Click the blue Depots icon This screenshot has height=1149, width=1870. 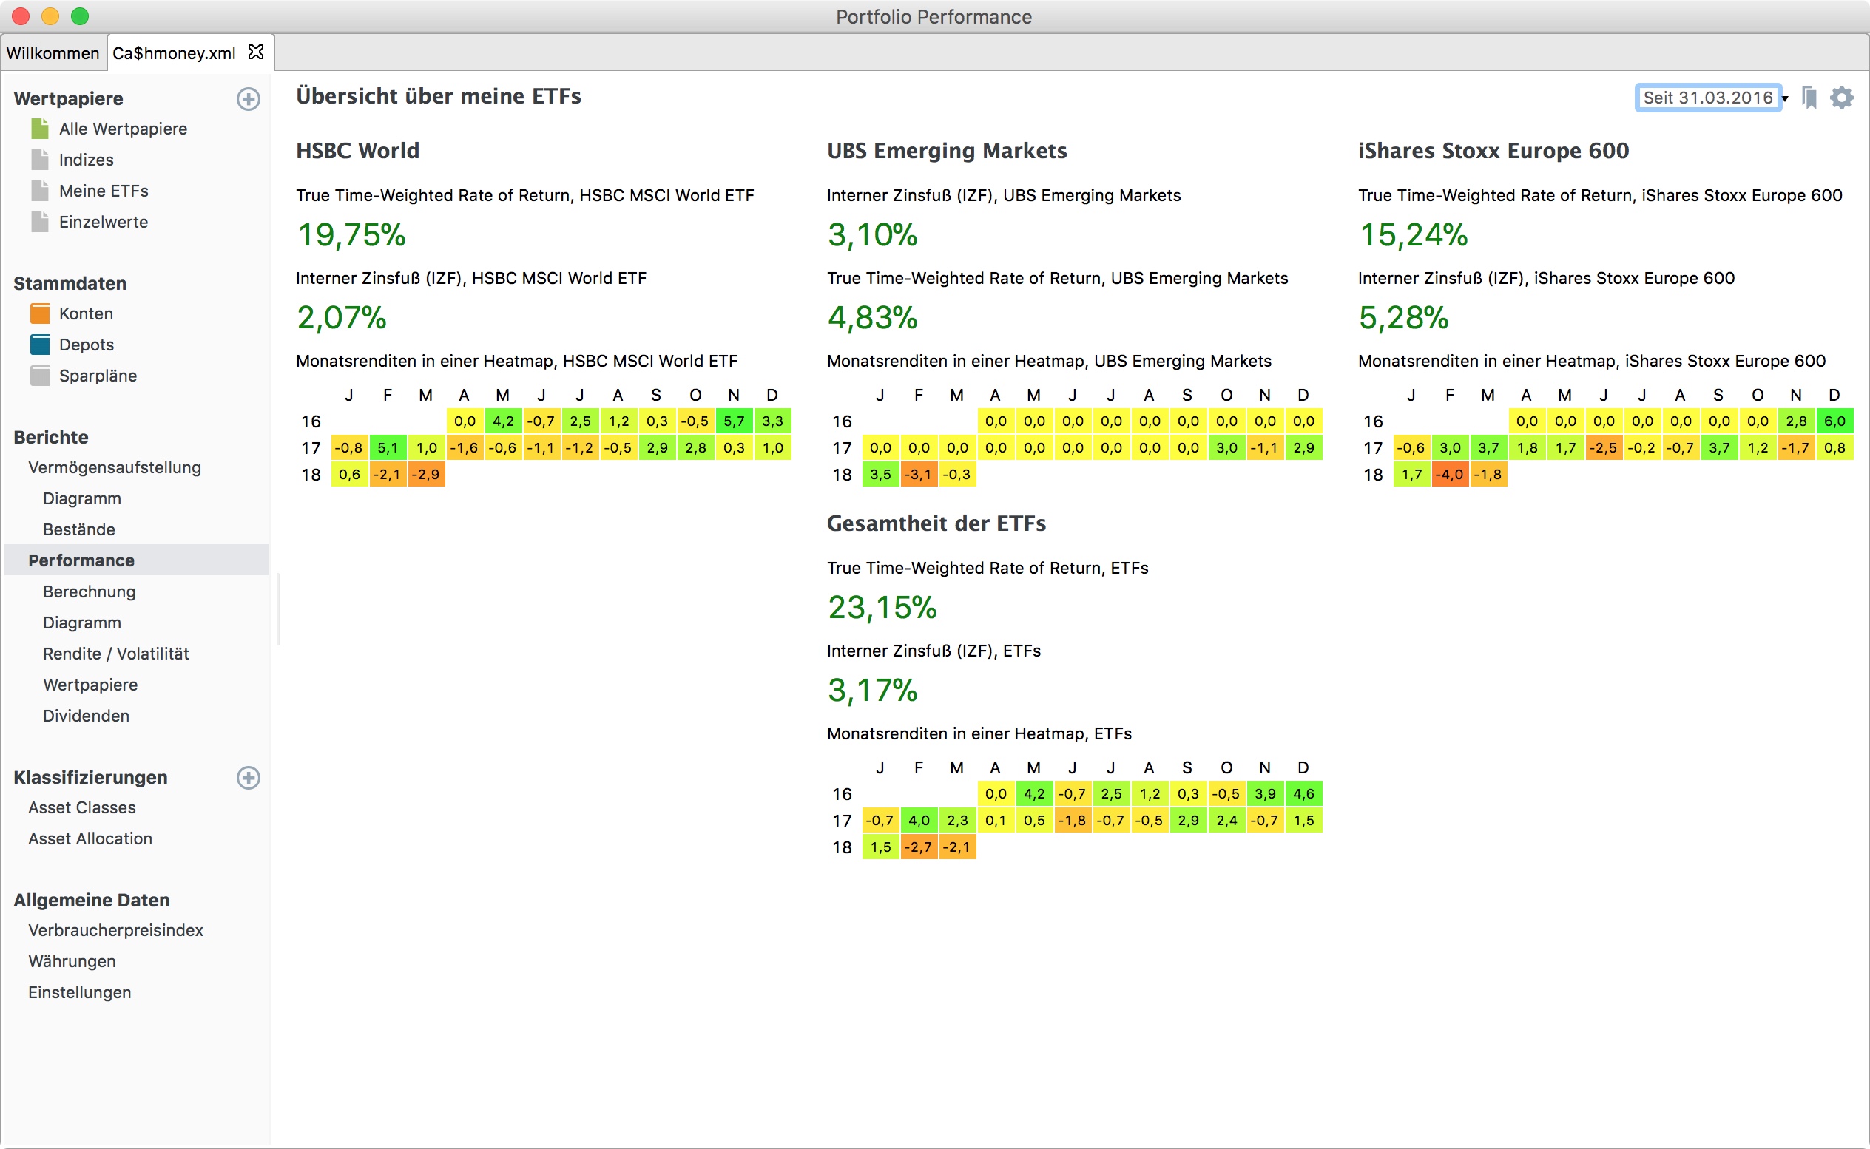pyautogui.click(x=39, y=345)
